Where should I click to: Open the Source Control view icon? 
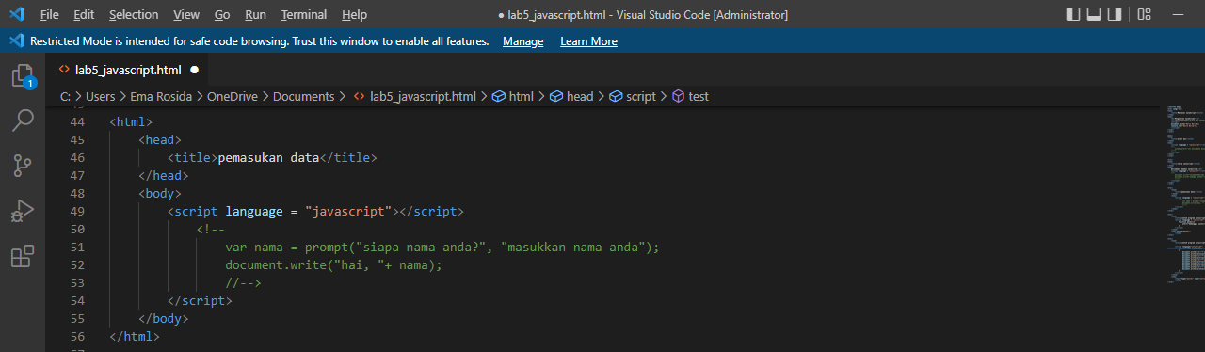point(23,166)
